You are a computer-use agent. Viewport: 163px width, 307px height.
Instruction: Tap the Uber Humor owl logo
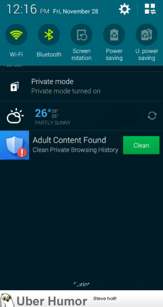(x=7, y=300)
